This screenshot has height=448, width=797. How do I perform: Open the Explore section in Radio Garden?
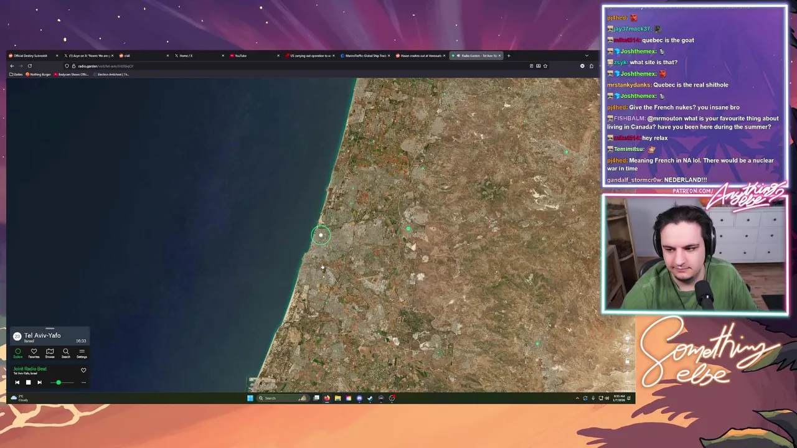[x=17, y=353]
